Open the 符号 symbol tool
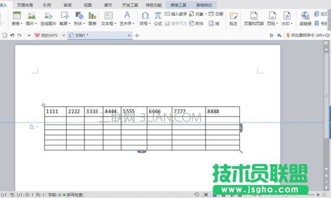 [x=145, y=19]
